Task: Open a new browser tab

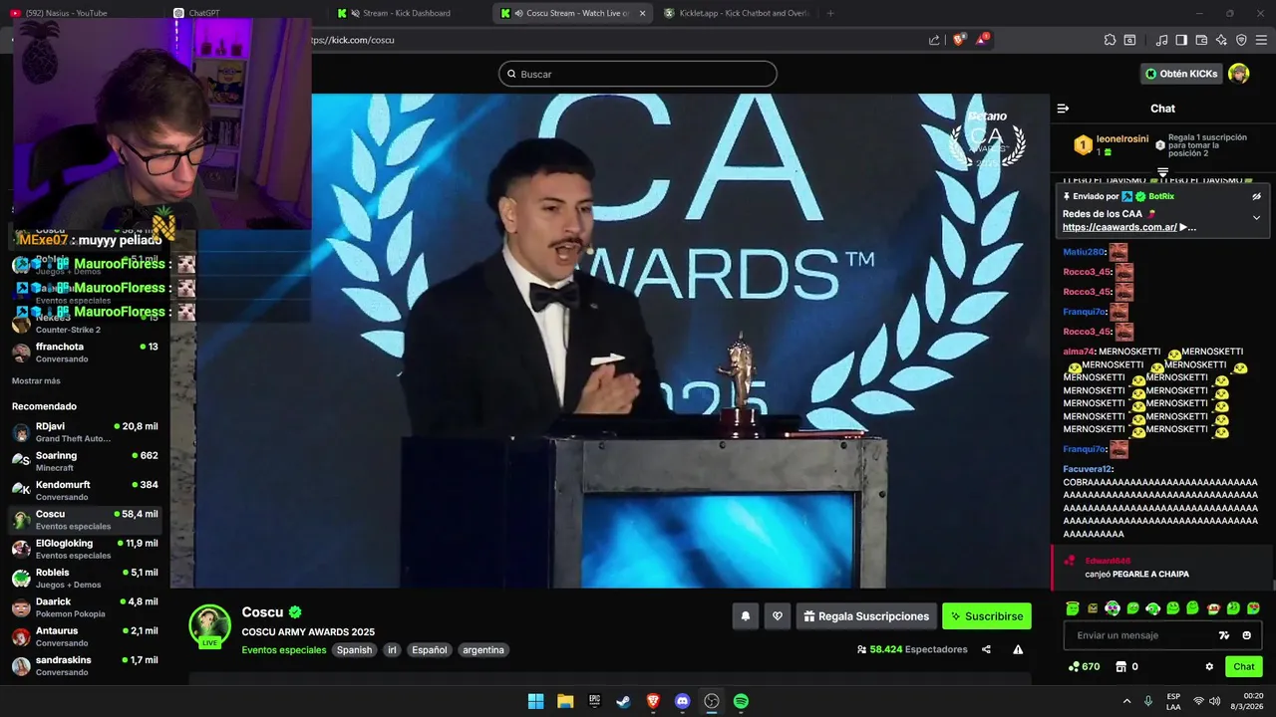Action: click(x=830, y=13)
